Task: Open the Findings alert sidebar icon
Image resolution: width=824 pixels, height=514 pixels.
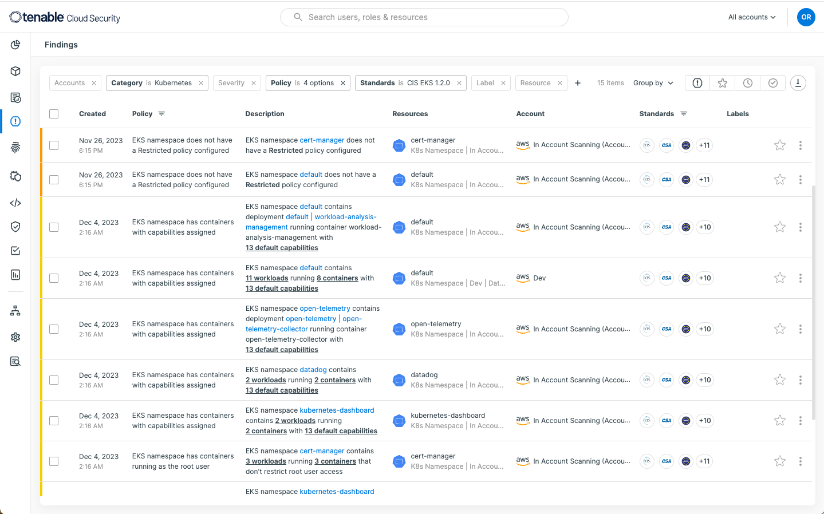Action: point(15,121)
